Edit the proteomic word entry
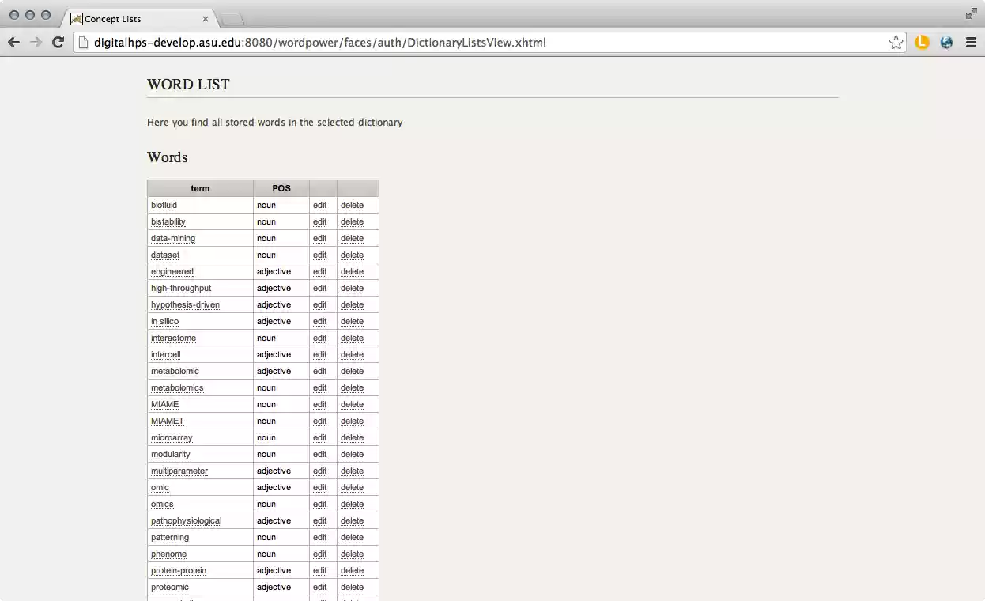This screenshot has height=601, width=985. point(319,587)
